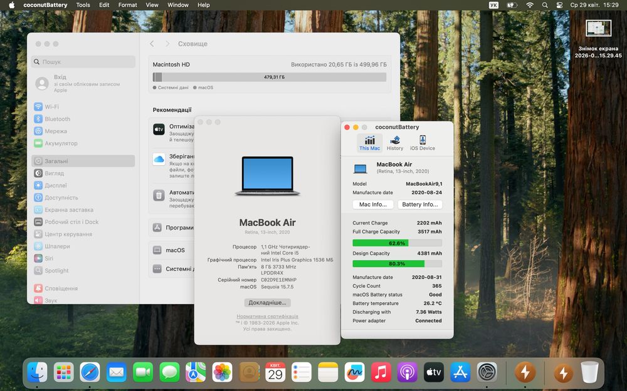The height and width of the screenshot is (391, 627).
Task: Select Центр керування in Settings sidebar
Action: pyautogui.click(x=83, y=234)
